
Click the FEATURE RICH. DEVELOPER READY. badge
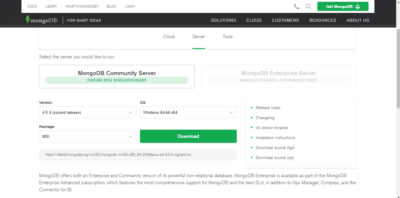point(117,80)
